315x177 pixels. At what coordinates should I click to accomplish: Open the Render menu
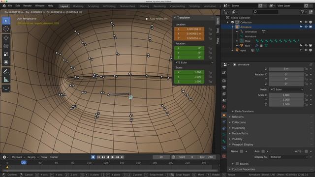[28, 6]
